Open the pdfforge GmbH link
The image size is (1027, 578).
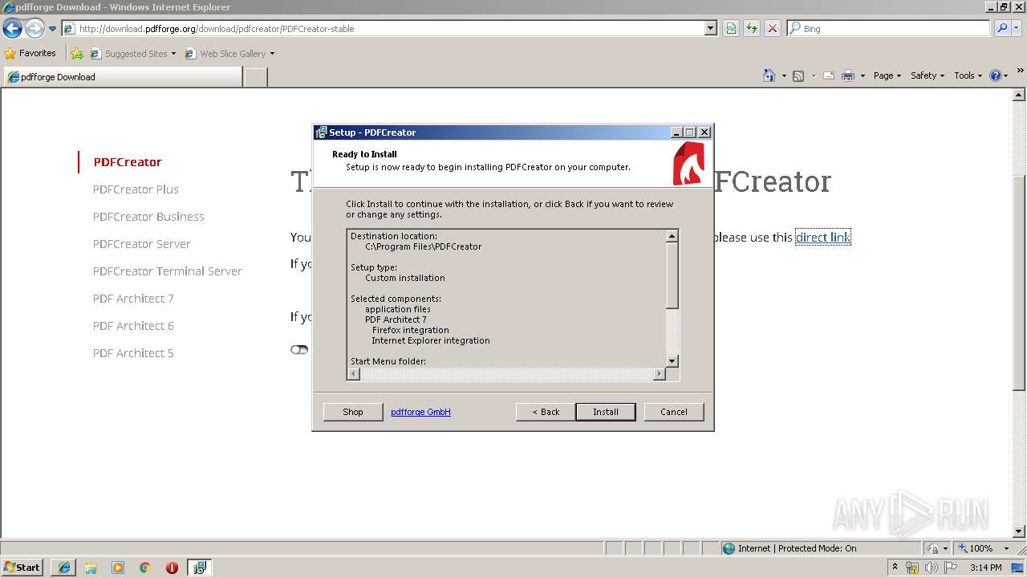click(x=420, y=412)
